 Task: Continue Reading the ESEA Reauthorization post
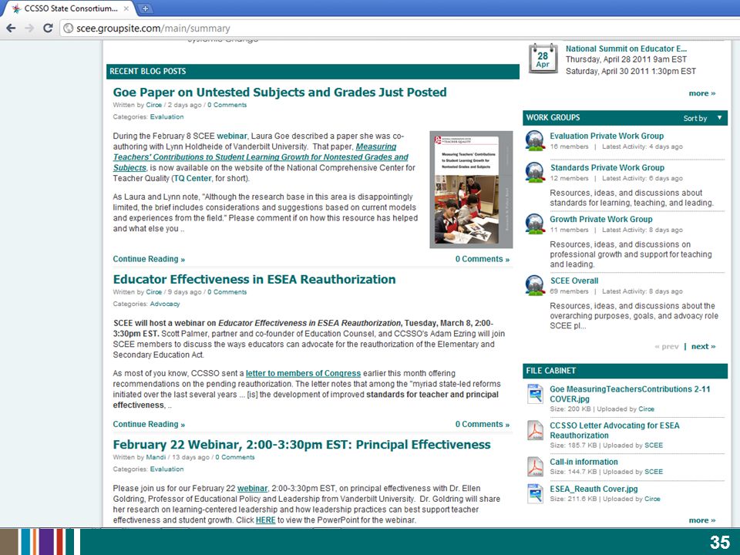pyautogui.click(x=149, y=424)
